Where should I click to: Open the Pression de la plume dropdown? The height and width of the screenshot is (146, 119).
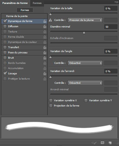coord(85,20)
